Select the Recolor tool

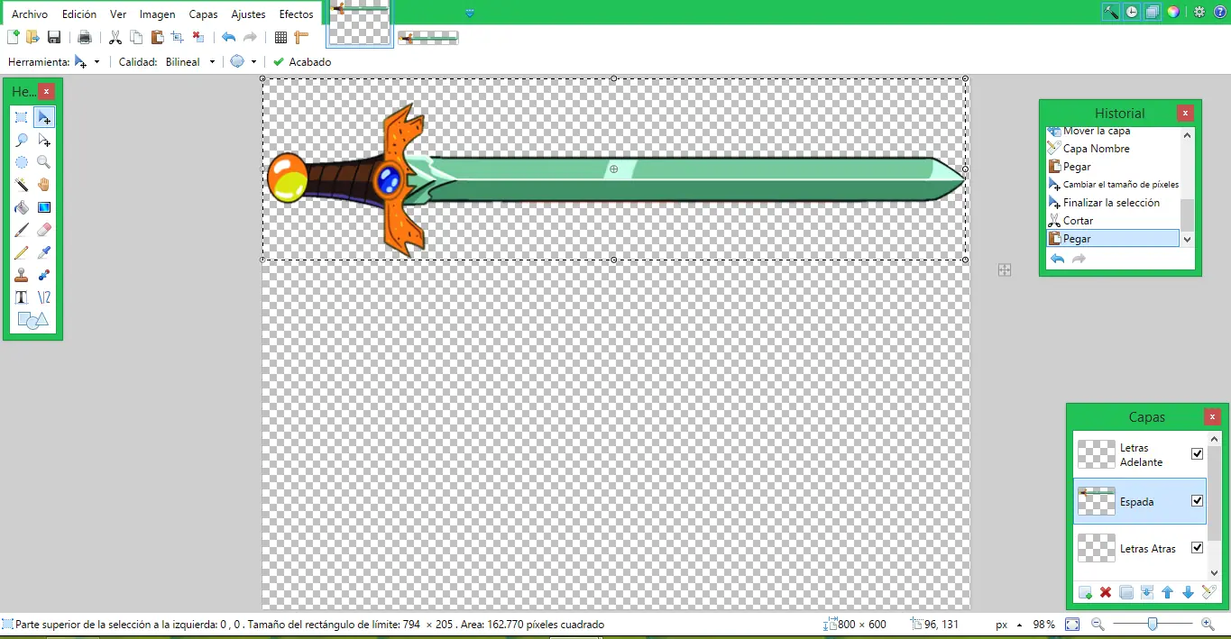[x=44, y=275]
